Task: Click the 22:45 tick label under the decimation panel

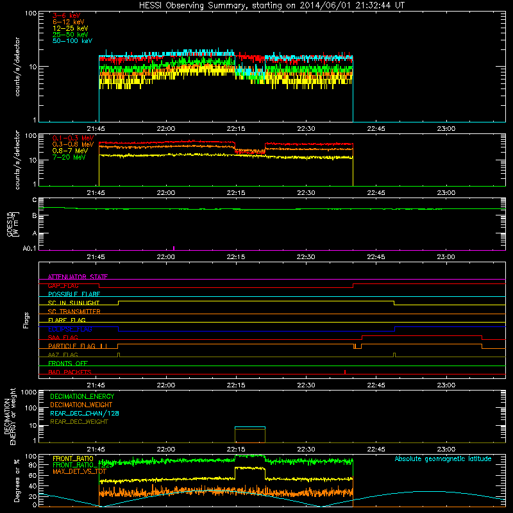Action: (x=376, y=450)
